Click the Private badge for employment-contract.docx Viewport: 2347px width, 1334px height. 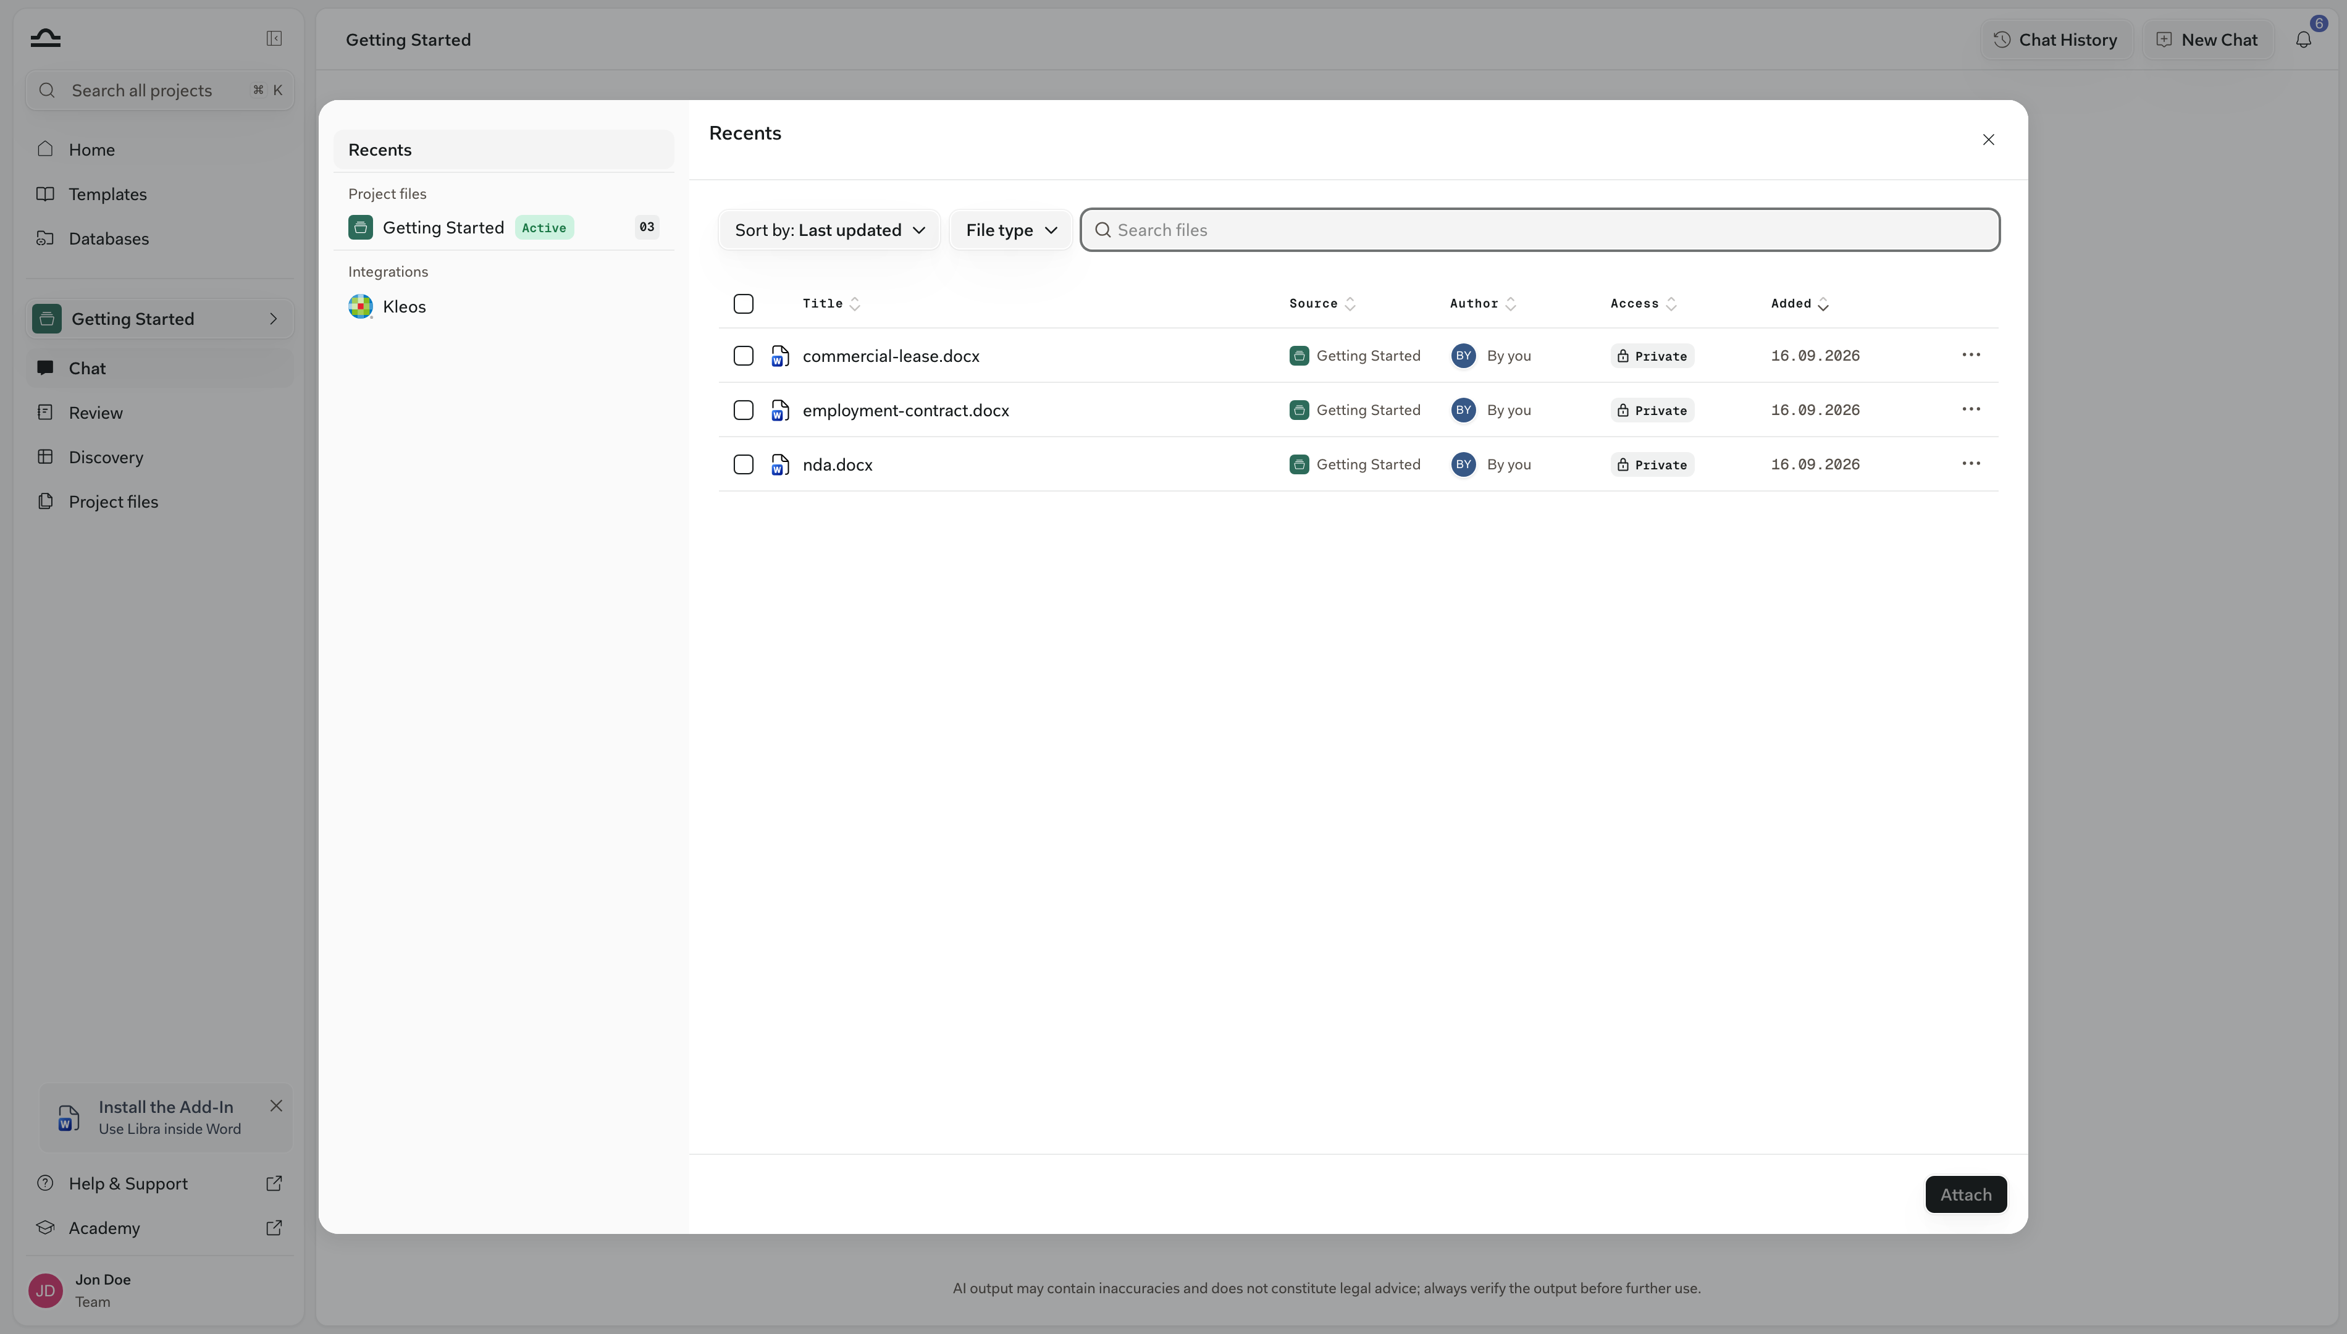pos(1652,409)
